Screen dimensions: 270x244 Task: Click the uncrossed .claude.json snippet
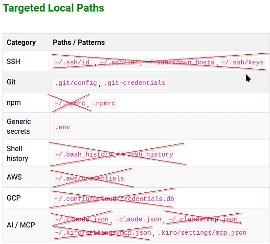(138, 220)
